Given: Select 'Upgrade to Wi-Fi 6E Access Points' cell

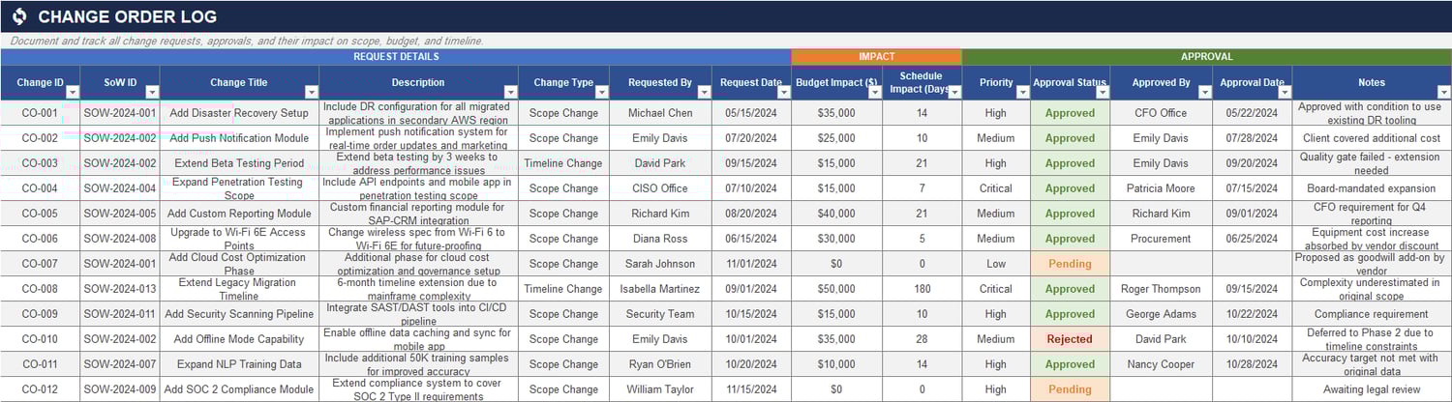Looking at the screenshot, I should tap(239, 239).
